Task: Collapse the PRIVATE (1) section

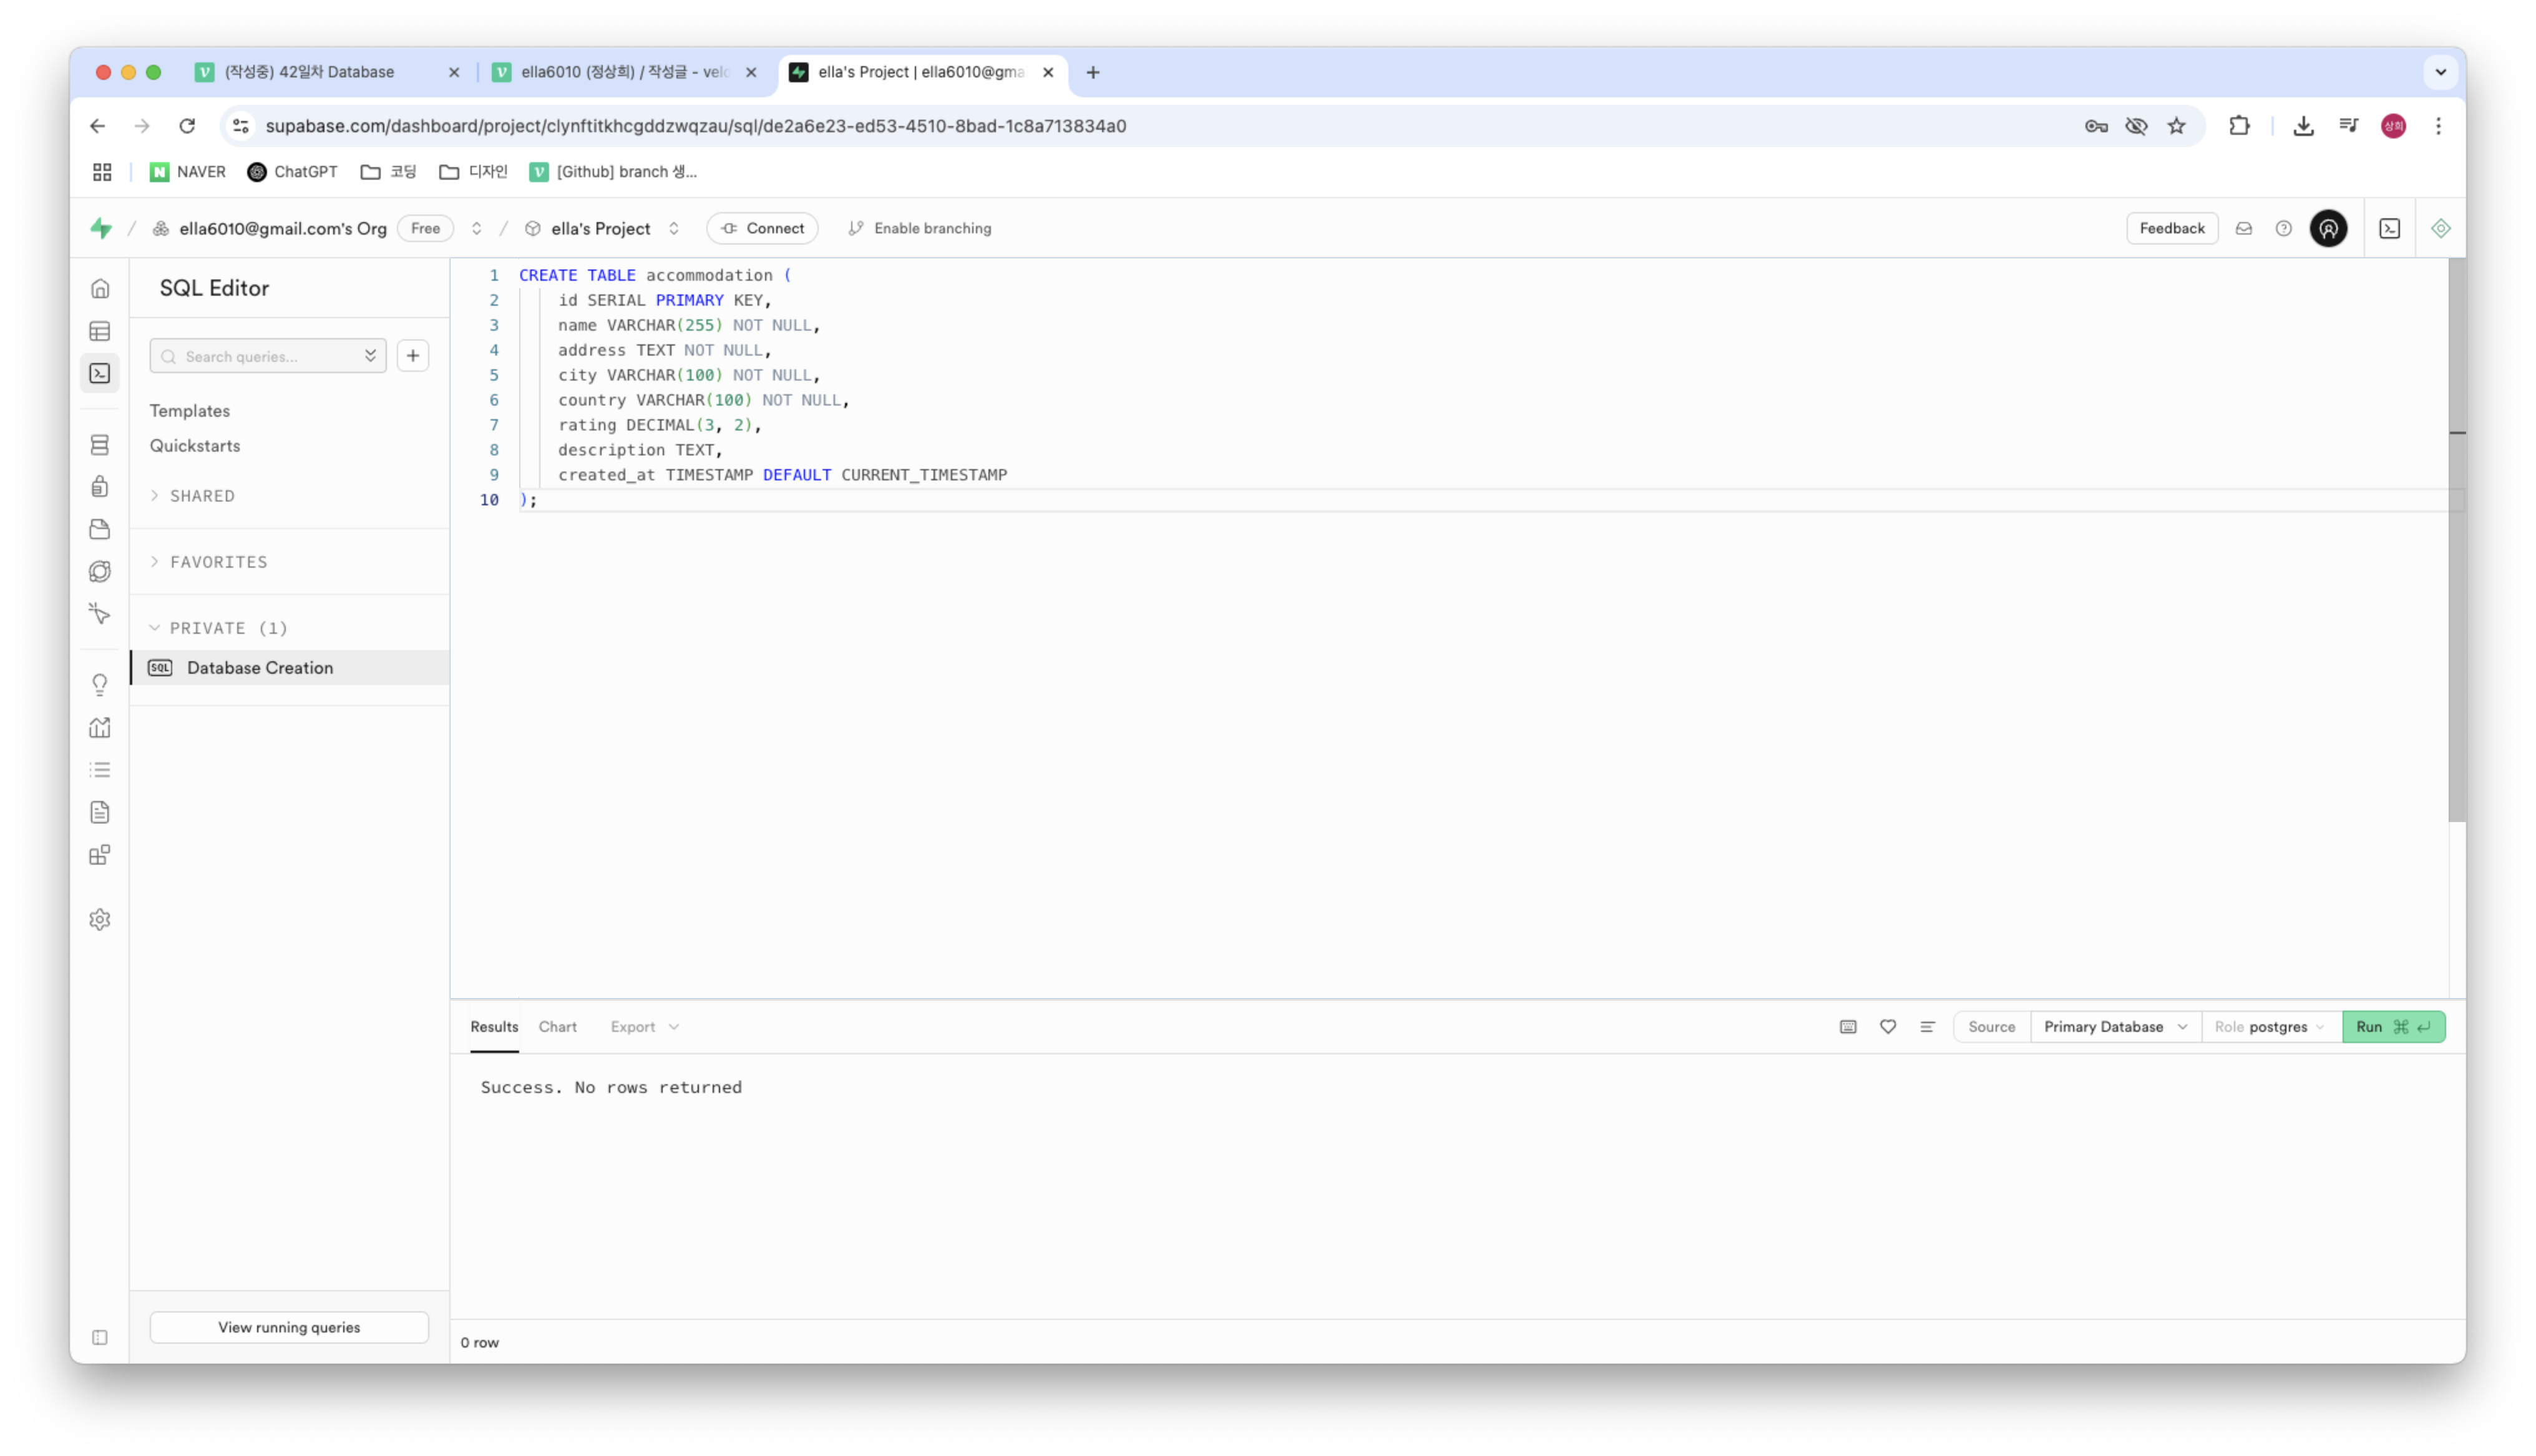Action: click(219, 628)
